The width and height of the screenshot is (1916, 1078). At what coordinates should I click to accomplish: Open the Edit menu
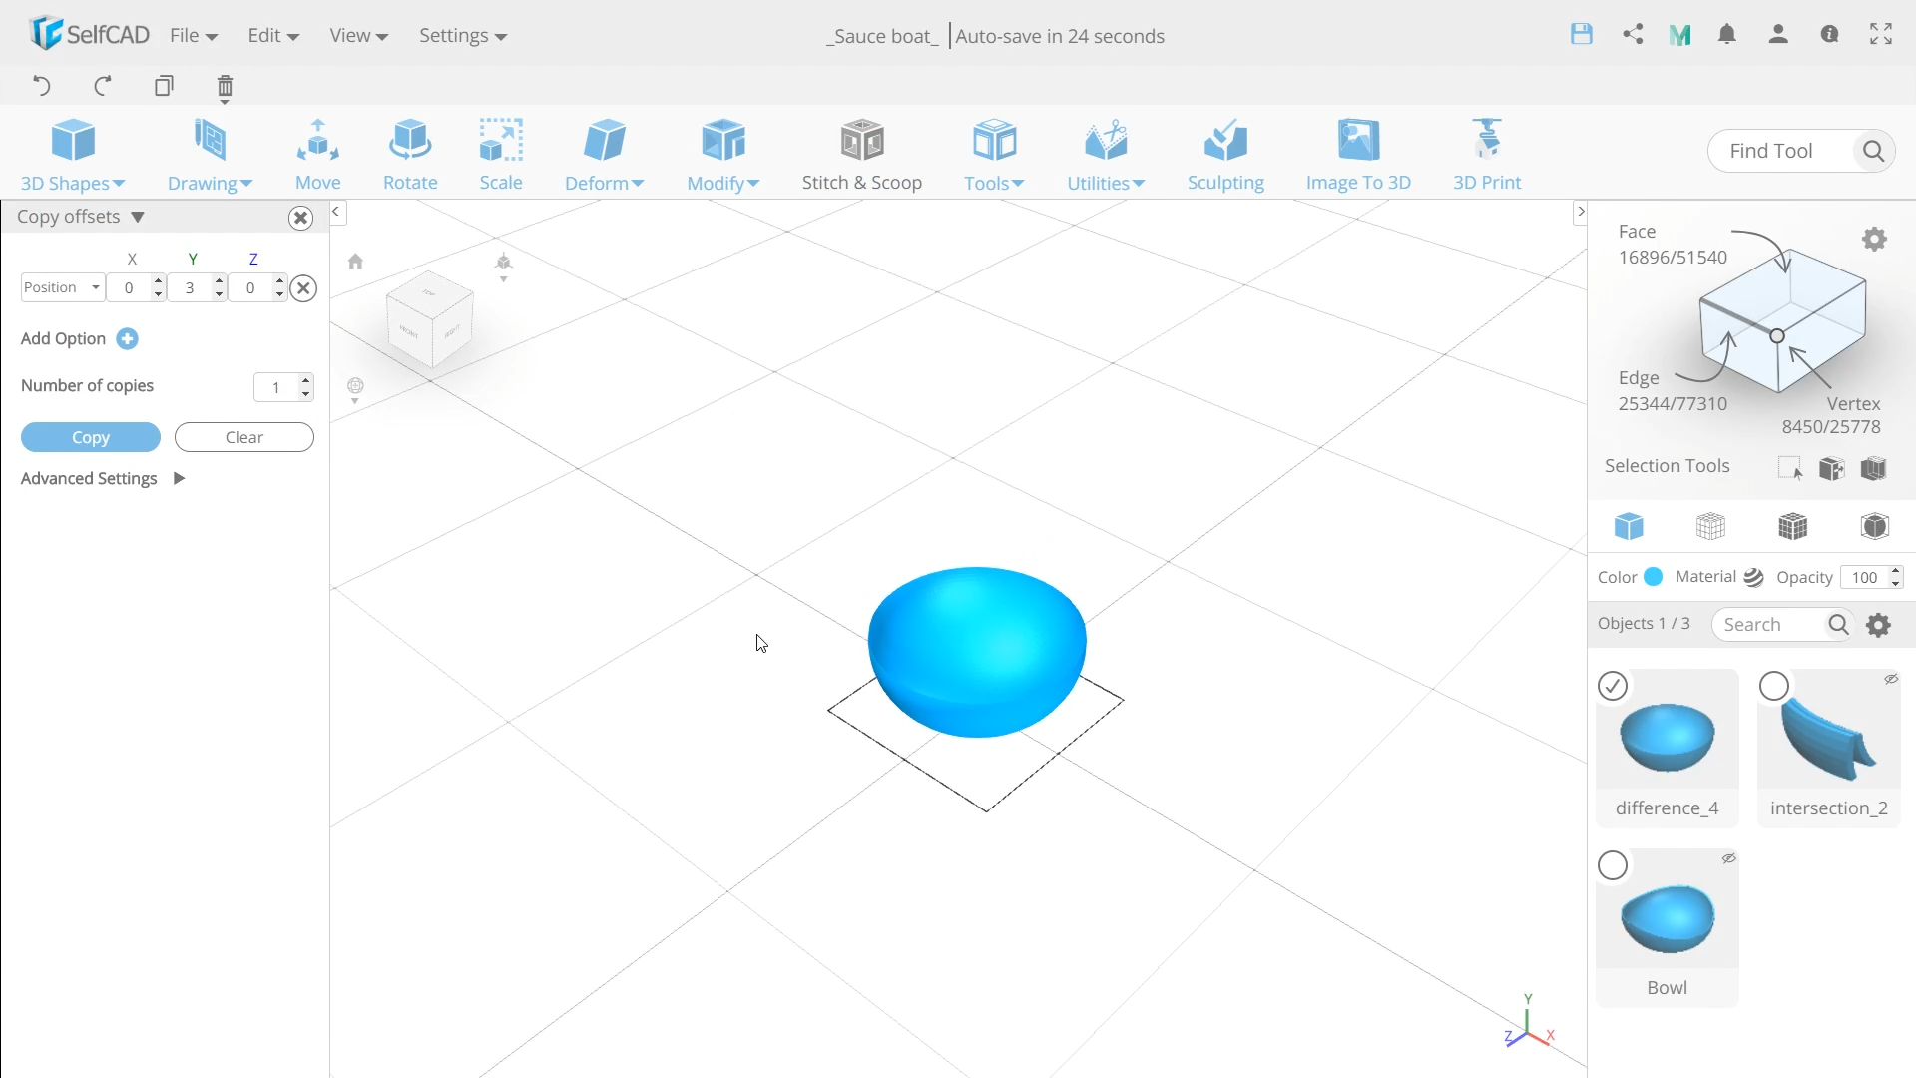coord(273,35)
